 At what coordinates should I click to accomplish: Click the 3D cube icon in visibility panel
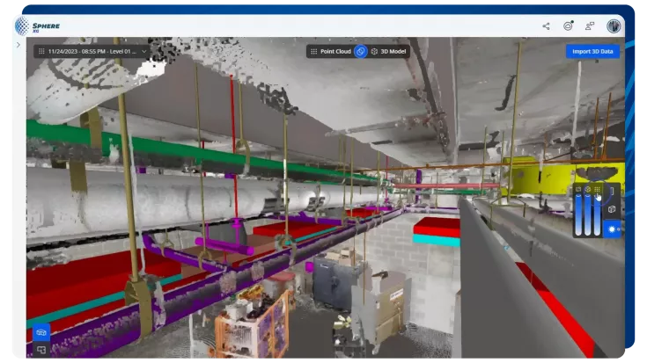612,209
